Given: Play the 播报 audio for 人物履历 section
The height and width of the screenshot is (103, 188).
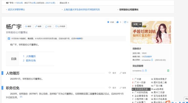Looking at the screenshot, I should pyautogui.click(x=112, y=73).
